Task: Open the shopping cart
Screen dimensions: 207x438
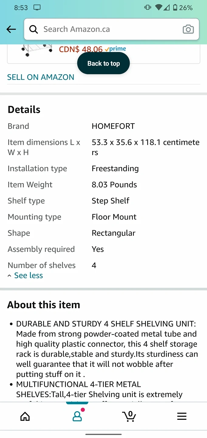Action: coord(129,416)
